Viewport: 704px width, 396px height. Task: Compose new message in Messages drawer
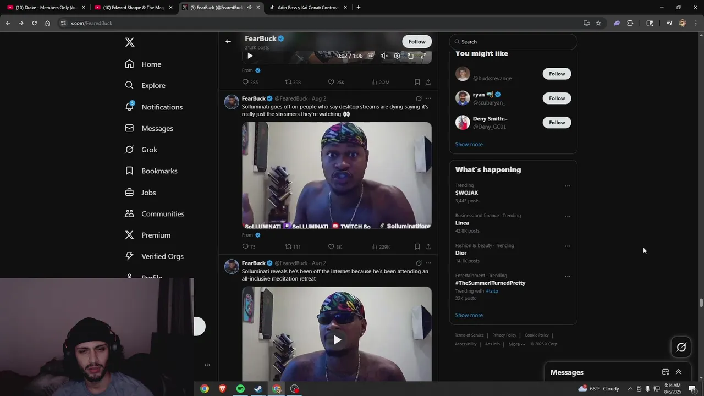pos(665,372)
